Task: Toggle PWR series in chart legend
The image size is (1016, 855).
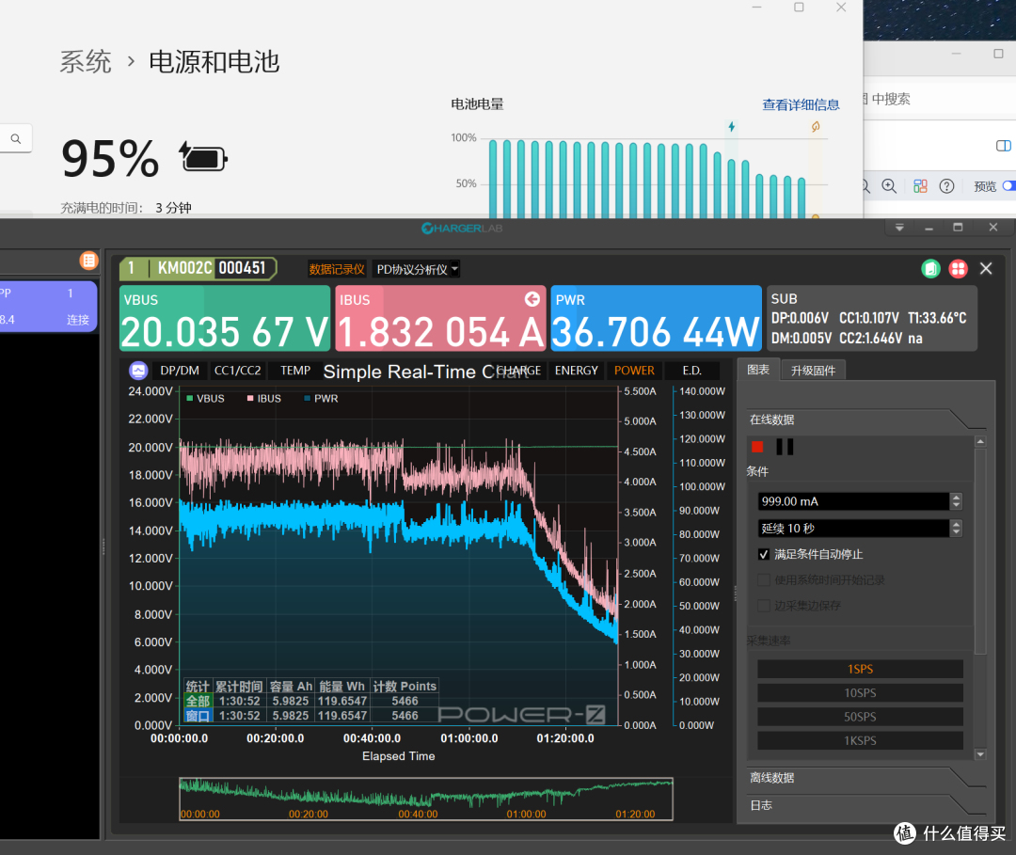Action: coord(322,399)
